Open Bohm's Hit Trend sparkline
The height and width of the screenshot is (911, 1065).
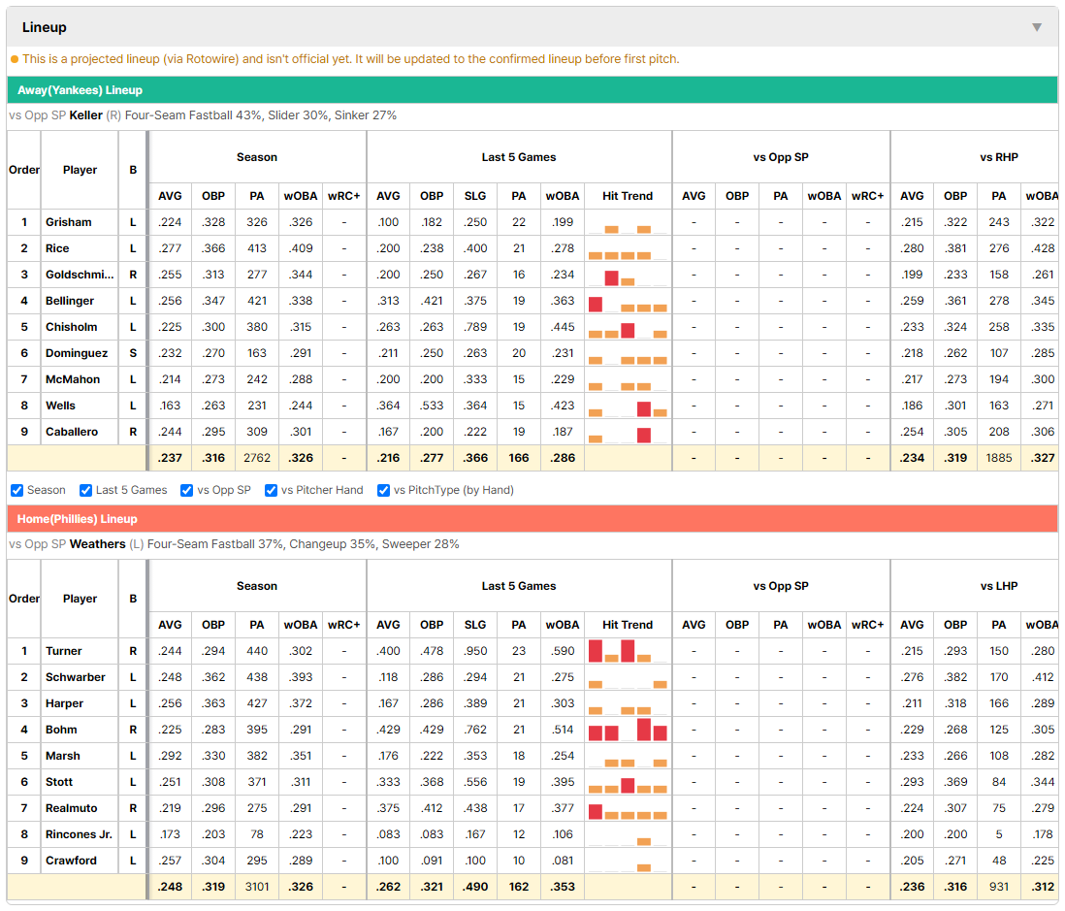tap(628, 730)
